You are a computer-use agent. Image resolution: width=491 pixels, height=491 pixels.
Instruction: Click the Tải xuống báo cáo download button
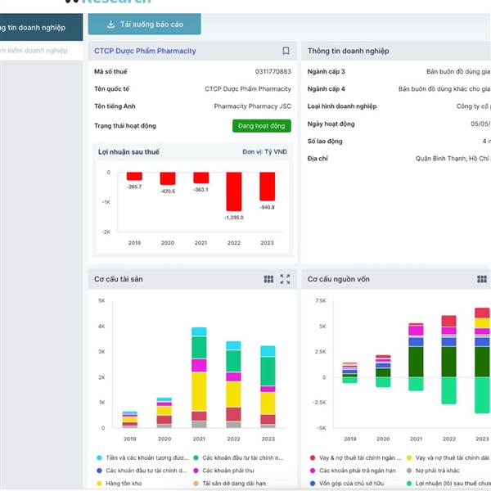144,24
